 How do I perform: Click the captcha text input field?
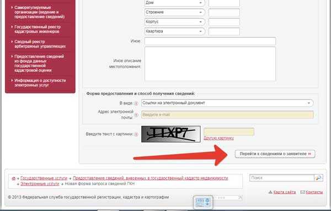229,131
